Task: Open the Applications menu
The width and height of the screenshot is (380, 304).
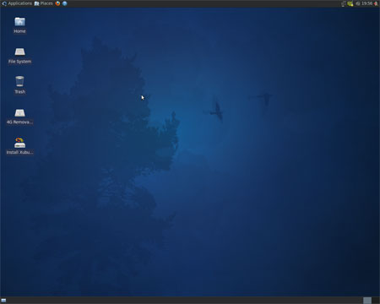Action: (17, 3)
